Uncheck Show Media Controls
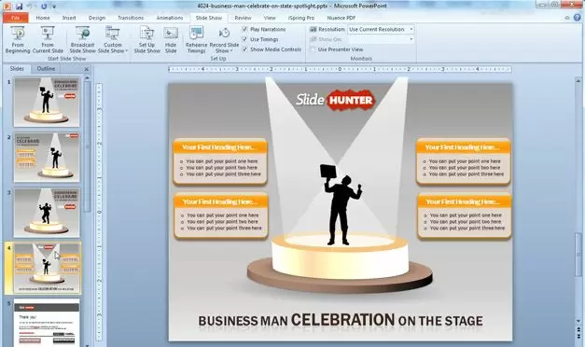Image resolution: width=585 pixels, height=347 pixels. 244,49
